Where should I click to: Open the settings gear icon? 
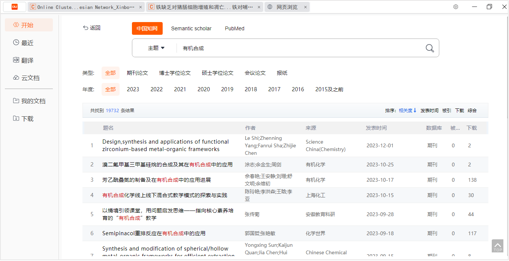456,7
